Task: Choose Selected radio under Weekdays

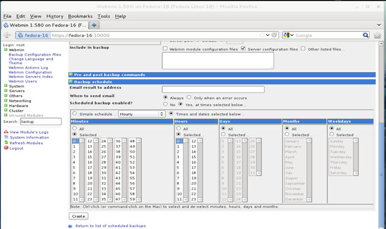Action: pos(332,134)
